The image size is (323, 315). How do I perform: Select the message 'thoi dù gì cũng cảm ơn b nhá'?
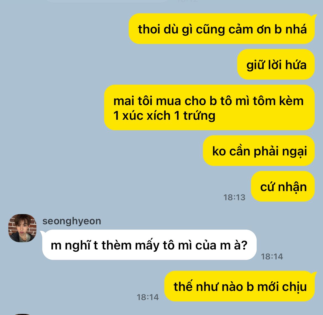[222, 29]
